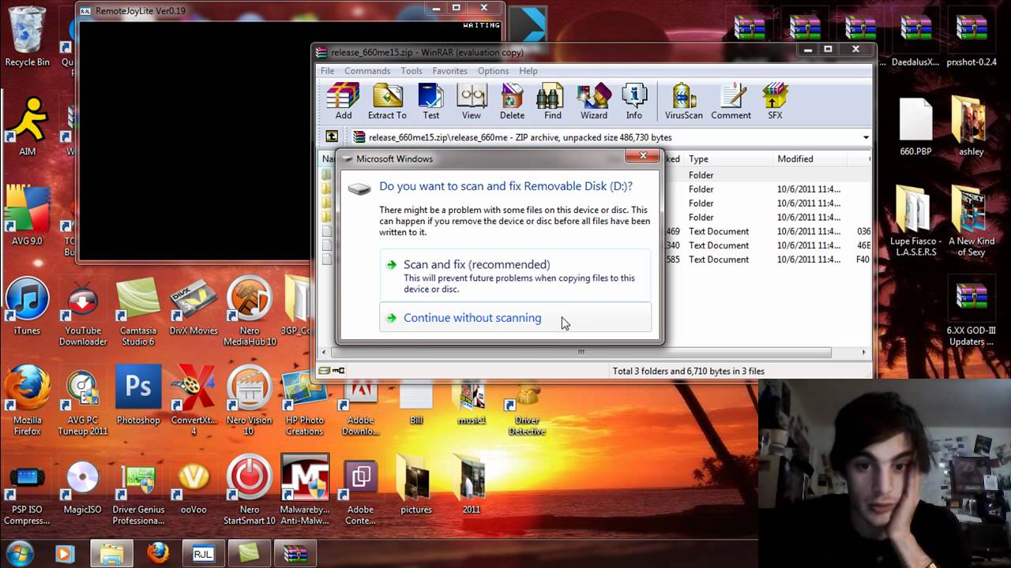This screenshot has width=1011, height=568.
Task: Click the View toolbar icon in WinRAR
Action: (472, 101)
